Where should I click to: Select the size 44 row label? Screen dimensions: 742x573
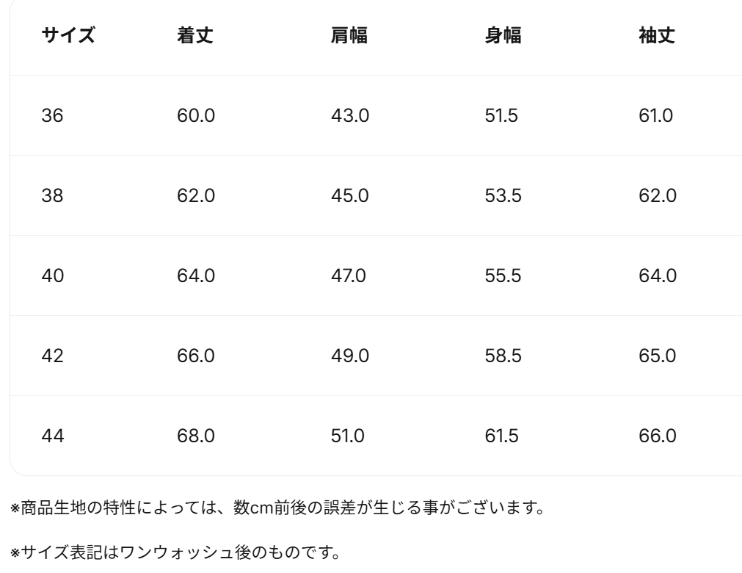click(x=52, y=436)
